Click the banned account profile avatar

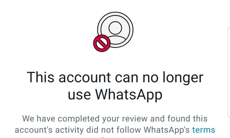coord(113,32)
